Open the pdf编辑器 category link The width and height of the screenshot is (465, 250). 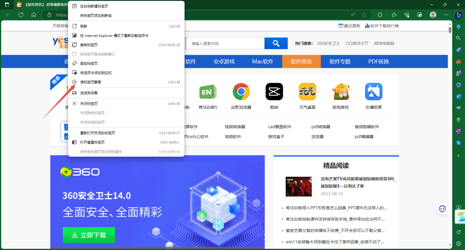[364, 136]
